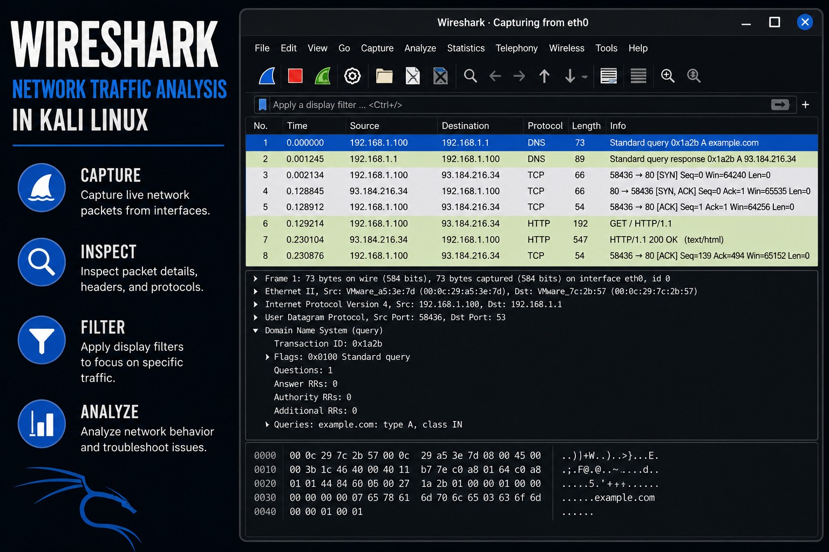
Task: Stop capturing with the red square button
Action: [x=295, y=76]
